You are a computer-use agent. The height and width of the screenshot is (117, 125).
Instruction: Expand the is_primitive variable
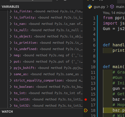click(x=11, y=43)
